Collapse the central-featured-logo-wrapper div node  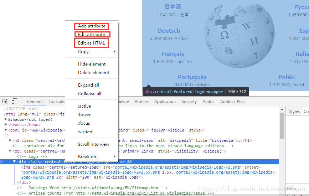14,161
